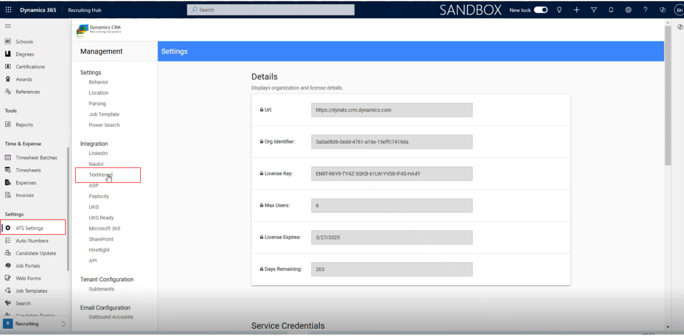This screenshot has width=684, height=336.
Task: Click the Timesheets icon
Action: tap(8, 170)
